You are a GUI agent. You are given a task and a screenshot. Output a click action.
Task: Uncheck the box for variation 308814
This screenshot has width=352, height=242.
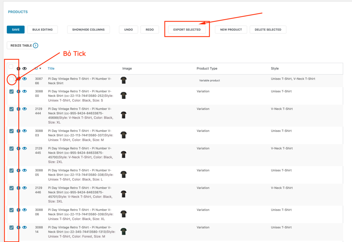(11, 228)
